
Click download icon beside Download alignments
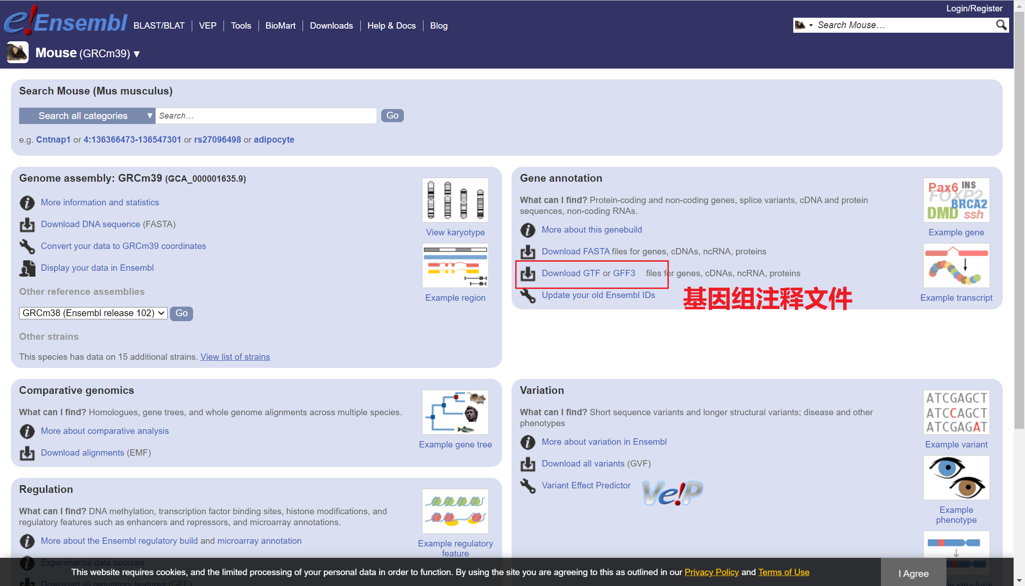(x=27, y=453)
